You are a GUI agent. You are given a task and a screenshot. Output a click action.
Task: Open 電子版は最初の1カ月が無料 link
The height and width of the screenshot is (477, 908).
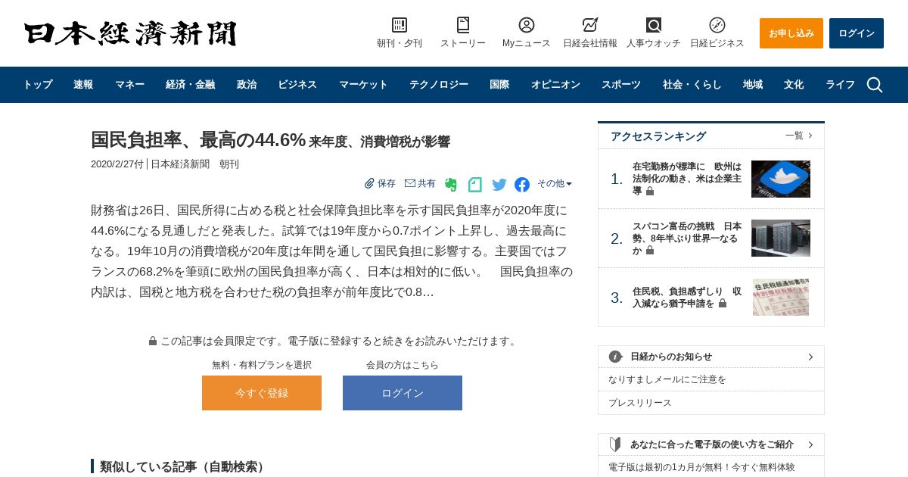click(701, 467)
